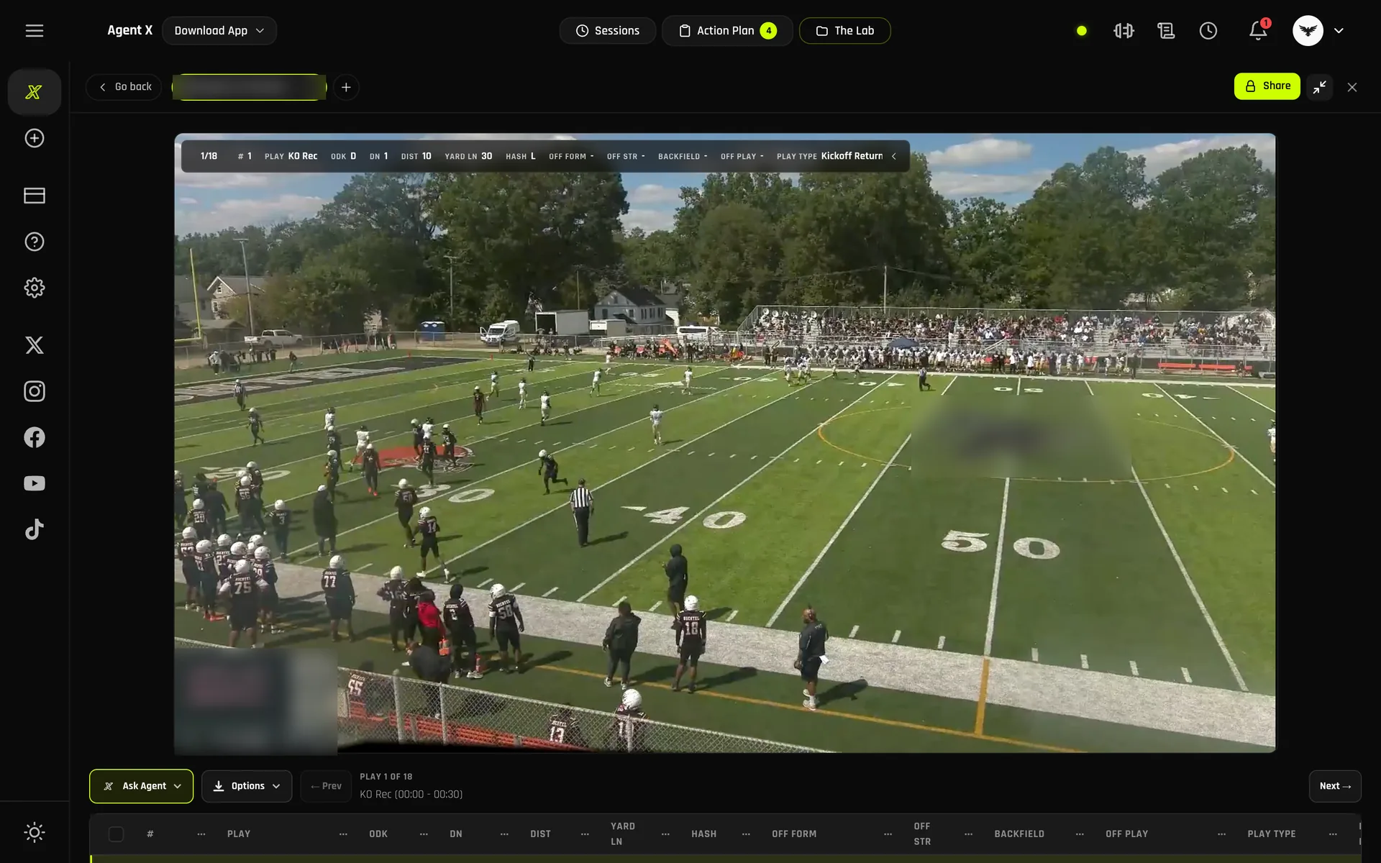Toggle the select-all checkbox in table header
This screenshot has height=863, width=1381.
click(116, 834)
